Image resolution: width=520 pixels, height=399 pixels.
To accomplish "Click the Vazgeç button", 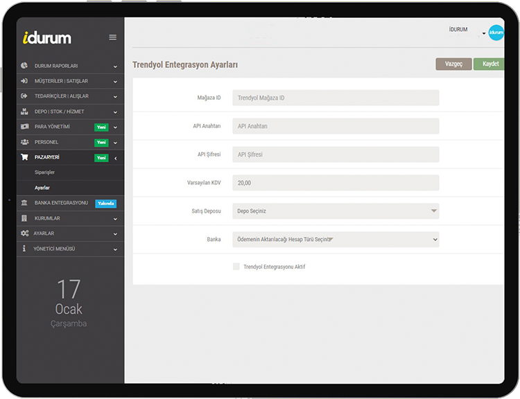I will click(453, 64).
